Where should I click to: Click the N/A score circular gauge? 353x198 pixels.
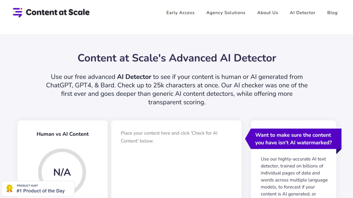(x=62, y=172)
